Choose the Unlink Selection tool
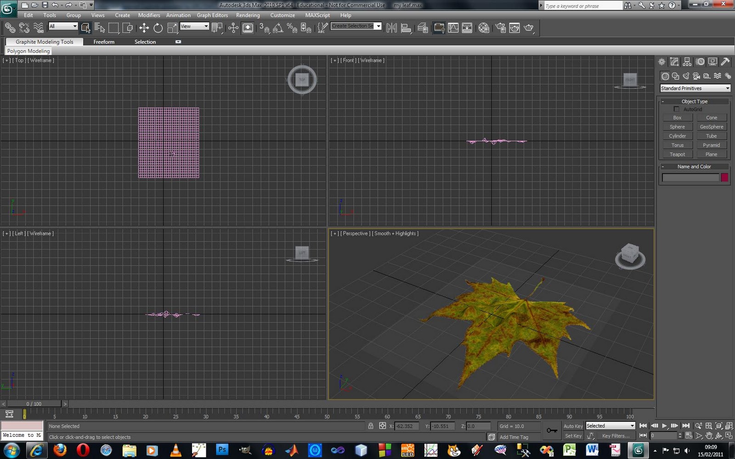The width and height of the screenshot is (735, 459). 24,28
